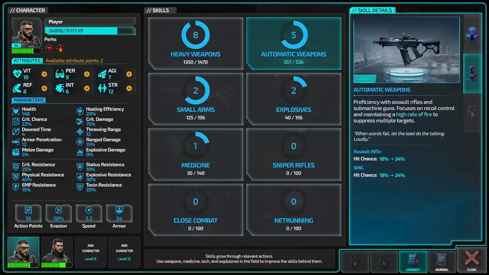Add a point to STR attribute
The width and height of the screenshot is (489, 275).
tap(129, 89)
